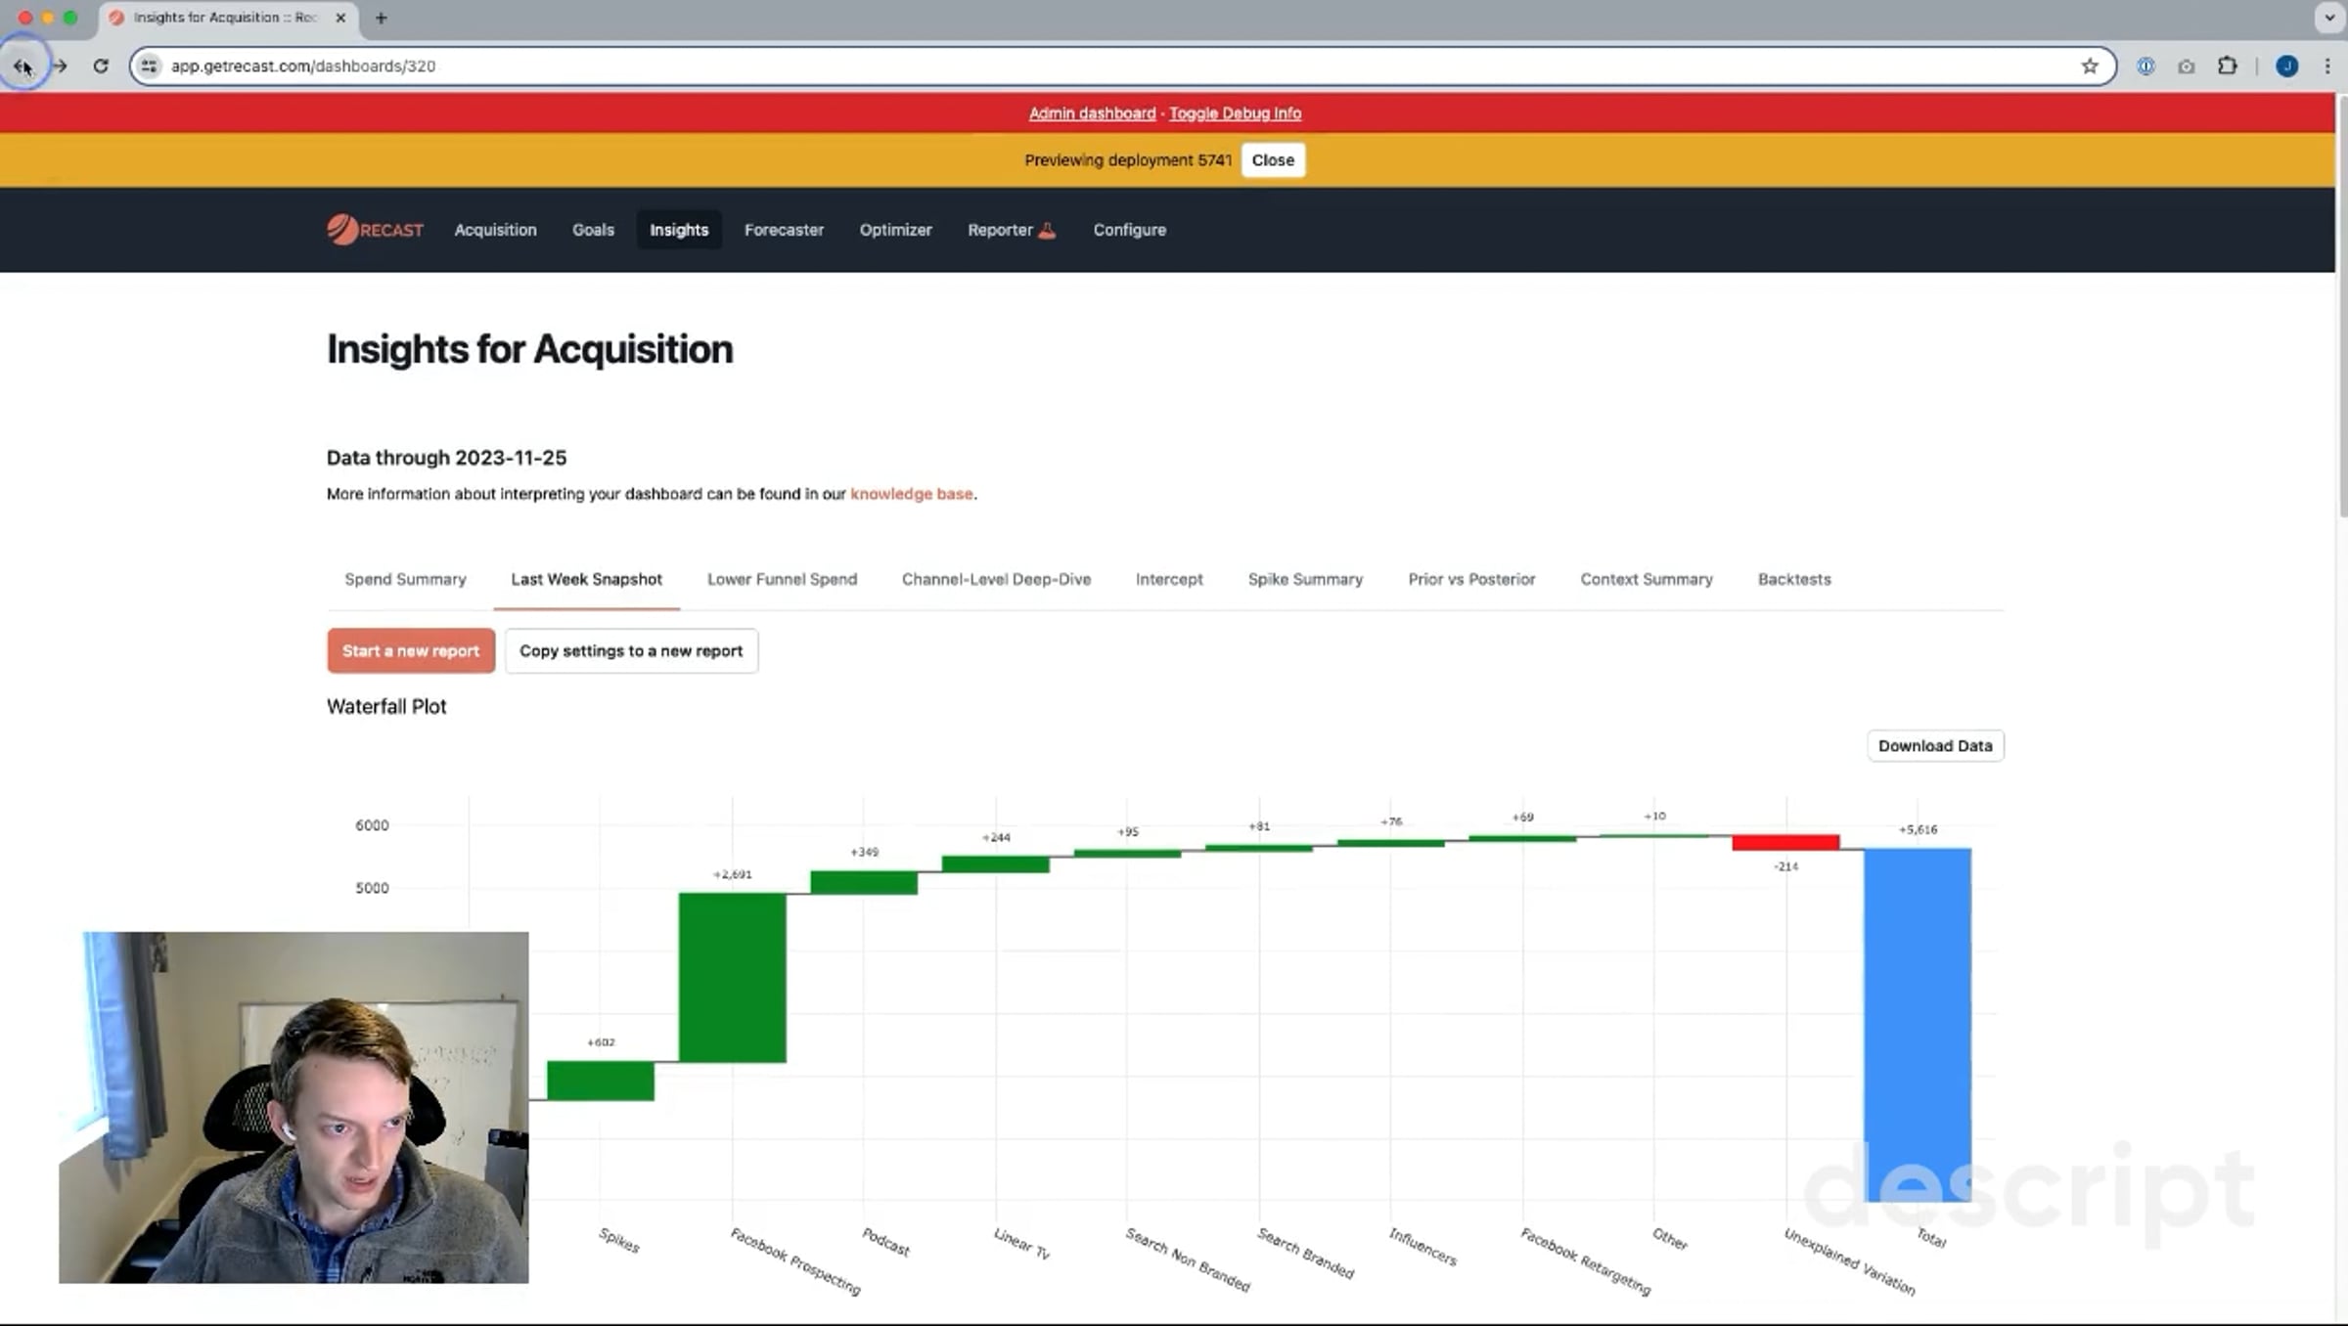2348x1326 pixels.
Task: Open the Chrome profile avatar
Action: pyautogui.click(x=2287, y=66)
